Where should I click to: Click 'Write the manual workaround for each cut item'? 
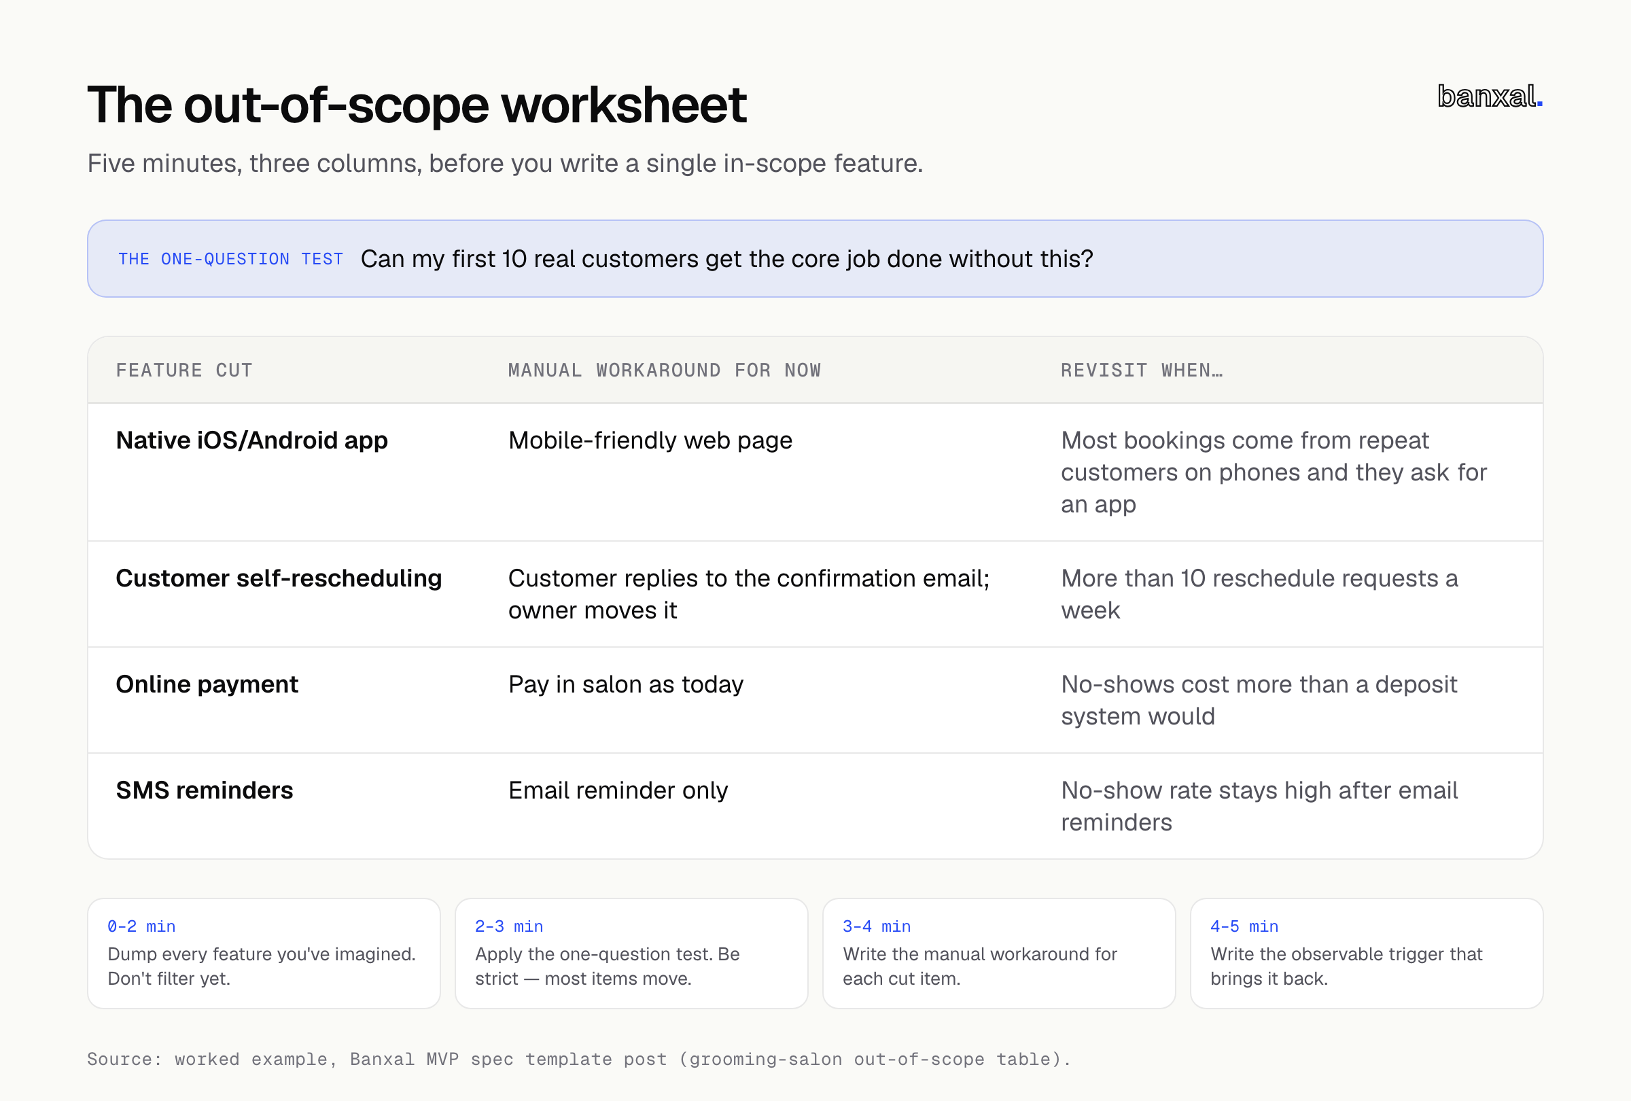tap(980, 966)
